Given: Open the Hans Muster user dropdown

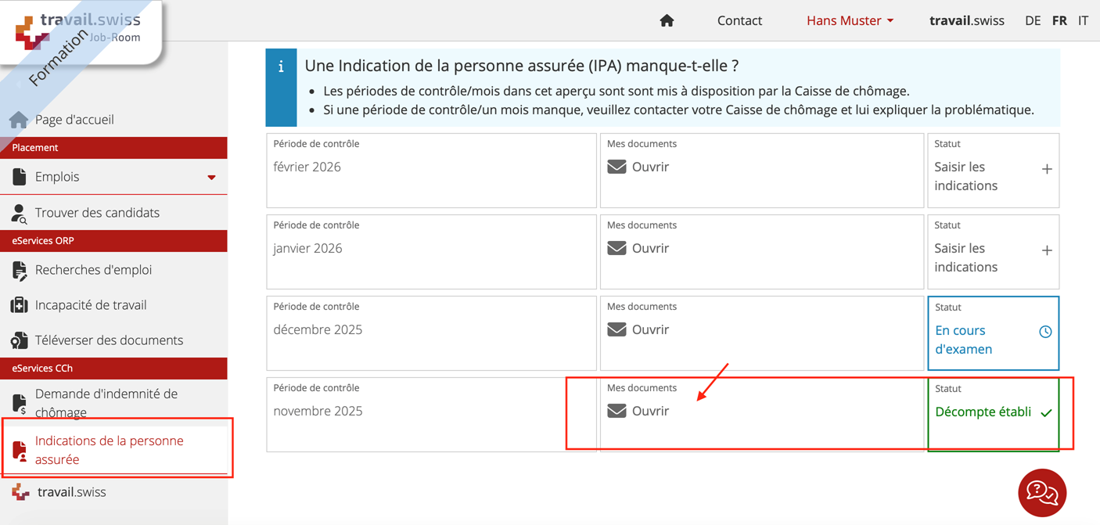Looking at the screenshot, I should point(850,21).
